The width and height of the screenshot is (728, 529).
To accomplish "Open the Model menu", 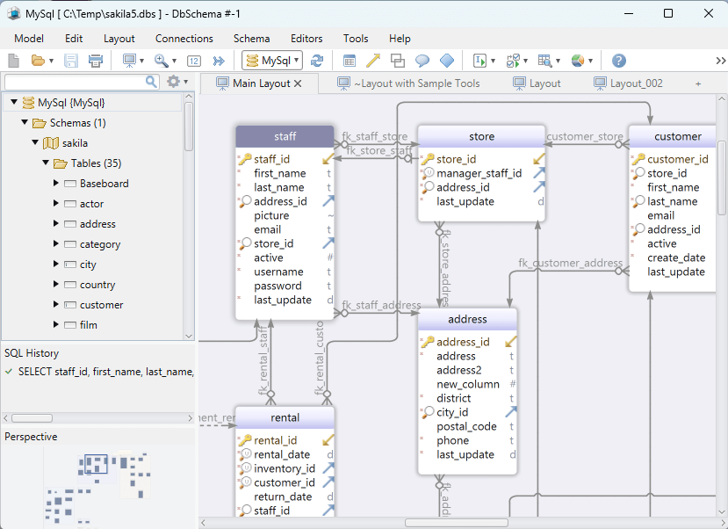I will tap(29, 39).
